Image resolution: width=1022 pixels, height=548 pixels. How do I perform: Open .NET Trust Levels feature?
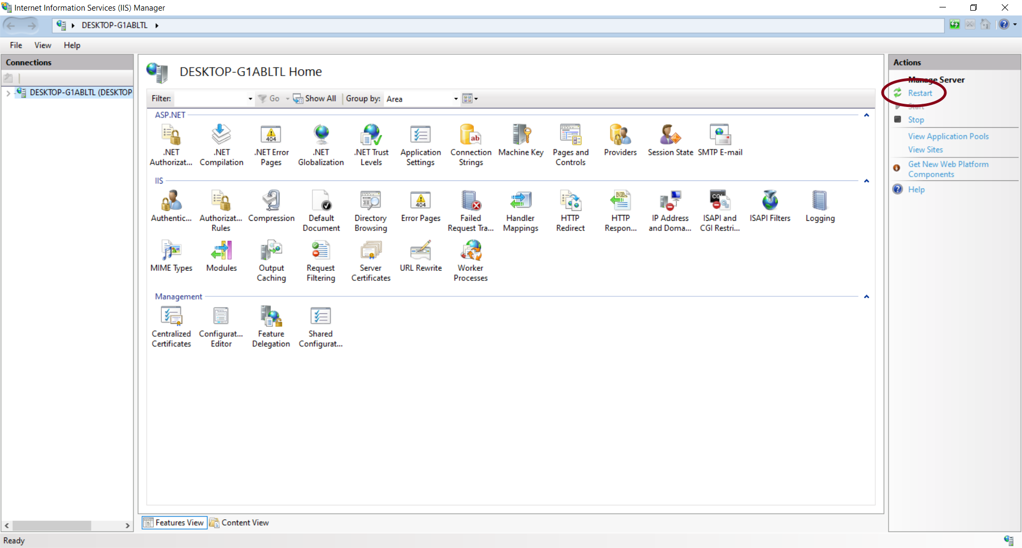click(371, 145)
